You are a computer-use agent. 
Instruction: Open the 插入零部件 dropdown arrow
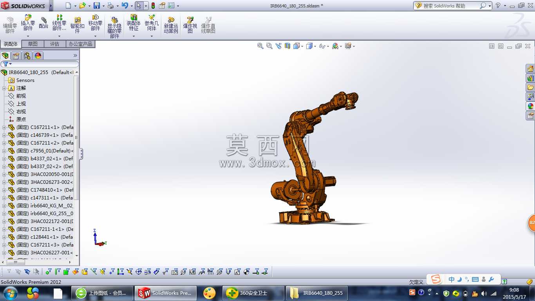pyautogui.click(x=28, y=36)
